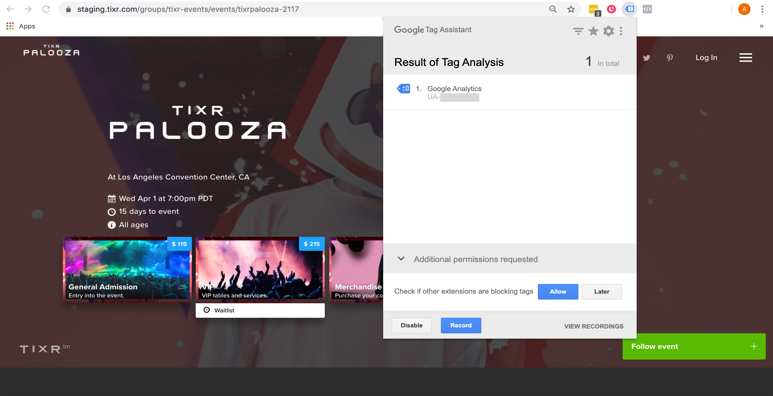This screenshot has height=396, width=773.
Task: Click the Tixr Palooza logo in header
Action: 52,50
